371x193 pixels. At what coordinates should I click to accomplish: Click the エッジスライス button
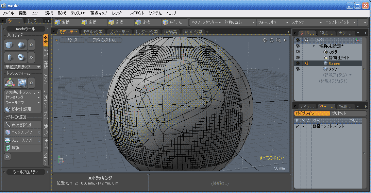pyautogui.click(x=22, y=133)
